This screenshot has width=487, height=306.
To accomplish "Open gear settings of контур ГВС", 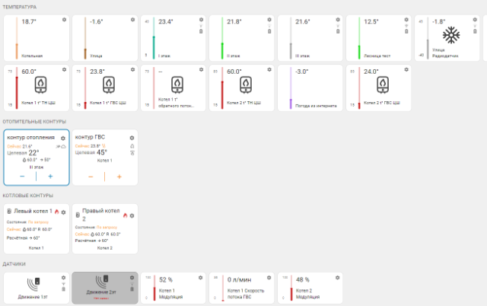I will (132, 138).
